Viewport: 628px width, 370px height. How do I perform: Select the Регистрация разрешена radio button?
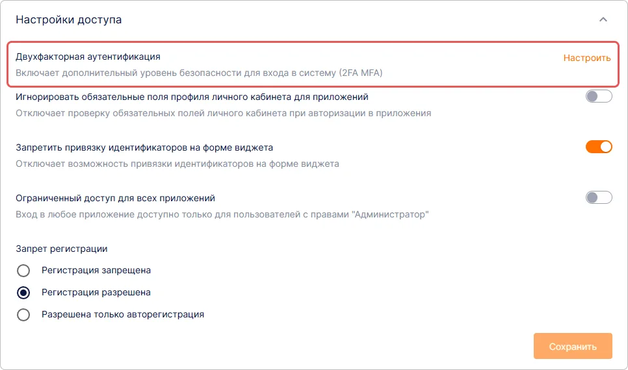[x=23, y=292]
